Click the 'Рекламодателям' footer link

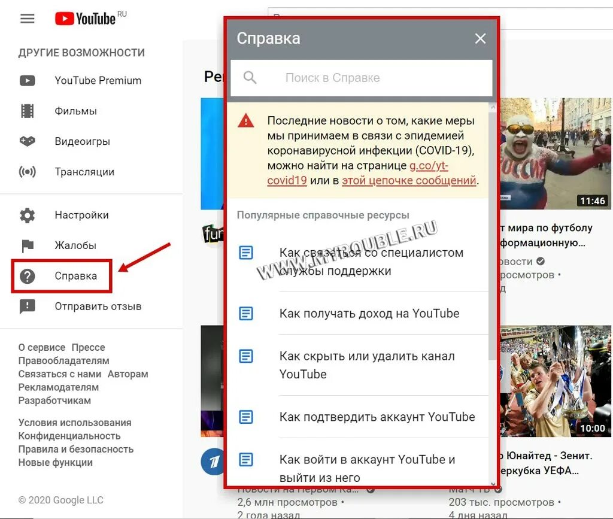coord(59,387)
